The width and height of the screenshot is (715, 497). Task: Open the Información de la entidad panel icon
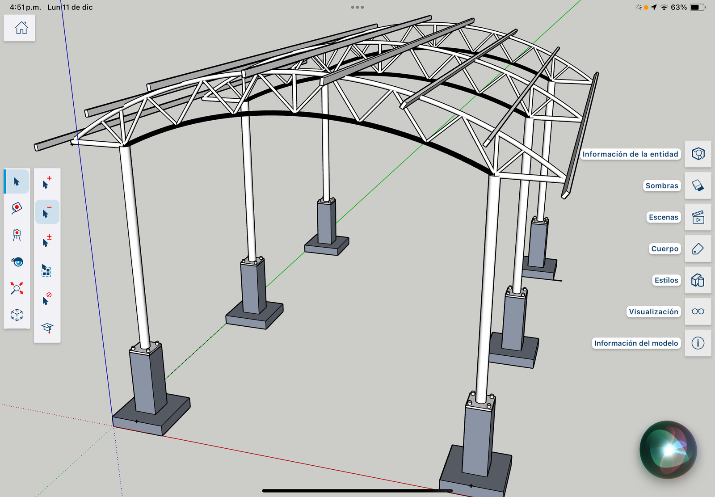[698, 154]
